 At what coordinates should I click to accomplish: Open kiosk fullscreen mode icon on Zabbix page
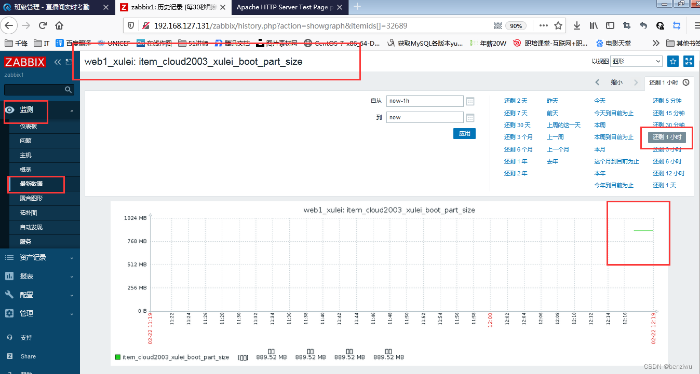point(689,61)
